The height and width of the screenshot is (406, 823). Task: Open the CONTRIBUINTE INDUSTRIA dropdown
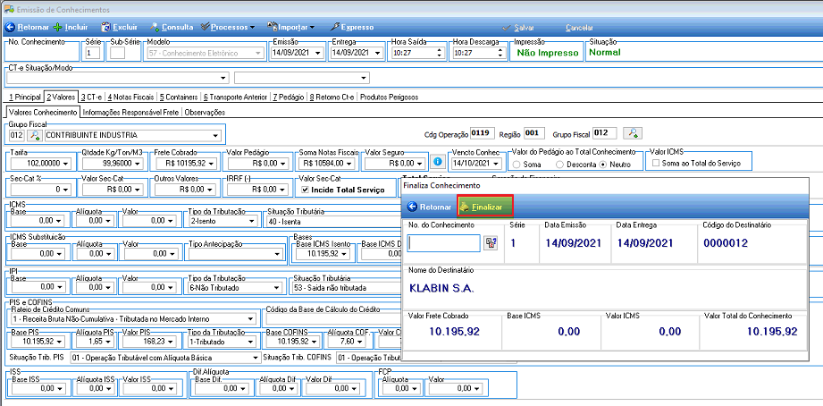pyautogui.click(x=214, y=136)
